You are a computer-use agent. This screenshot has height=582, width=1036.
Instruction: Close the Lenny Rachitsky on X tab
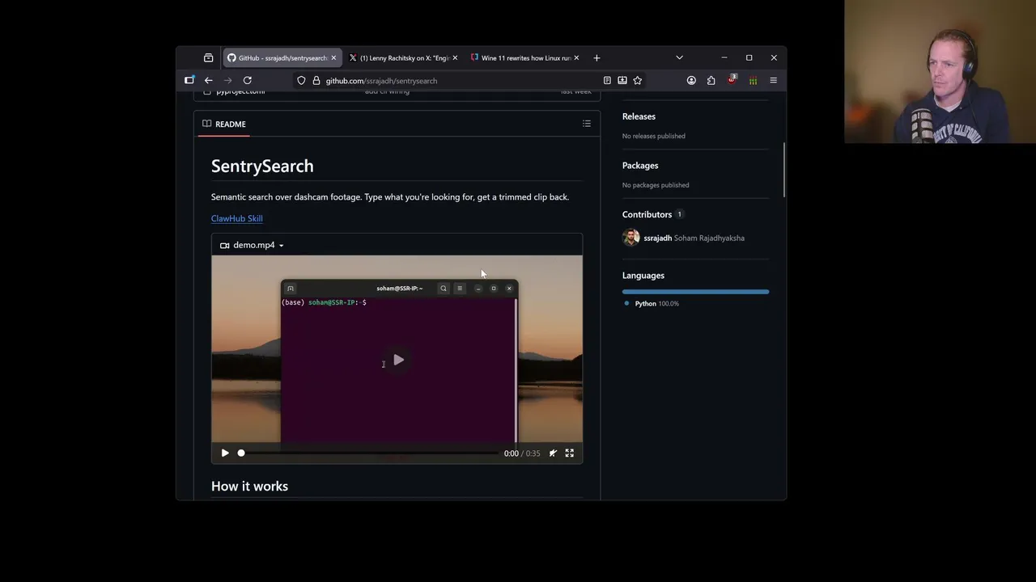(455, 57)
